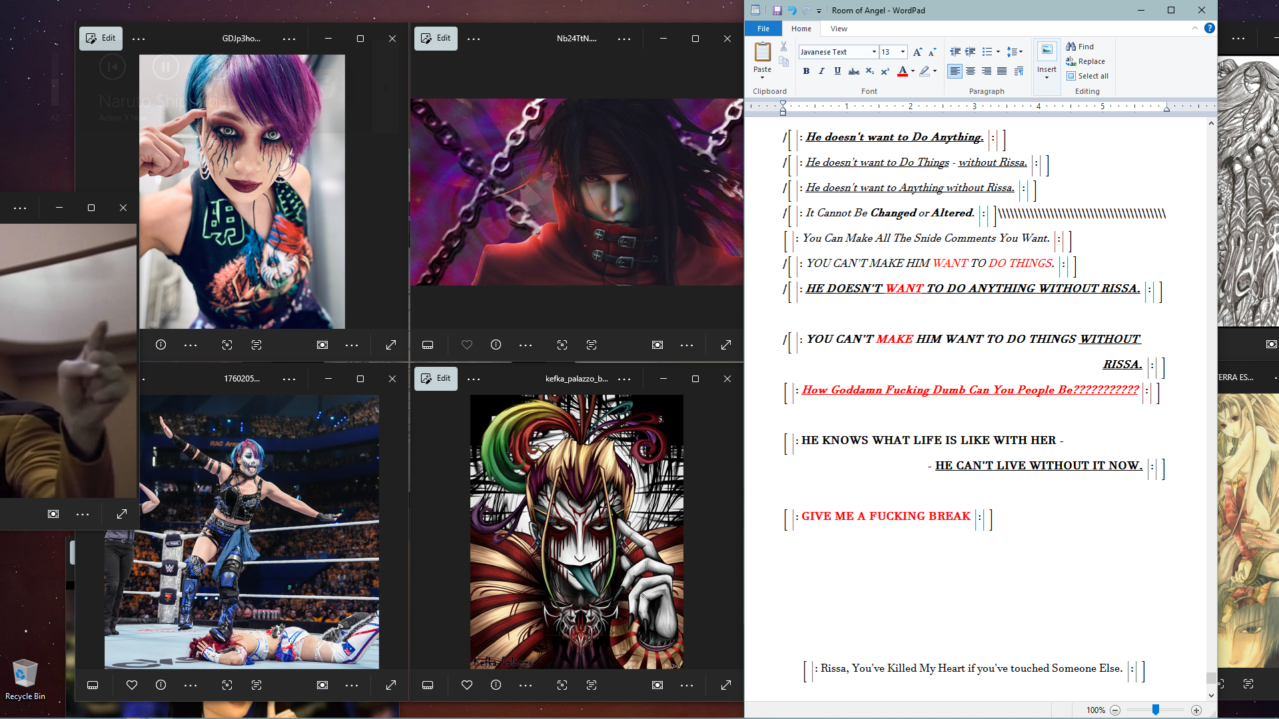Enable center text alignment
The image size is (1279, 719).
tap(971, 71)
